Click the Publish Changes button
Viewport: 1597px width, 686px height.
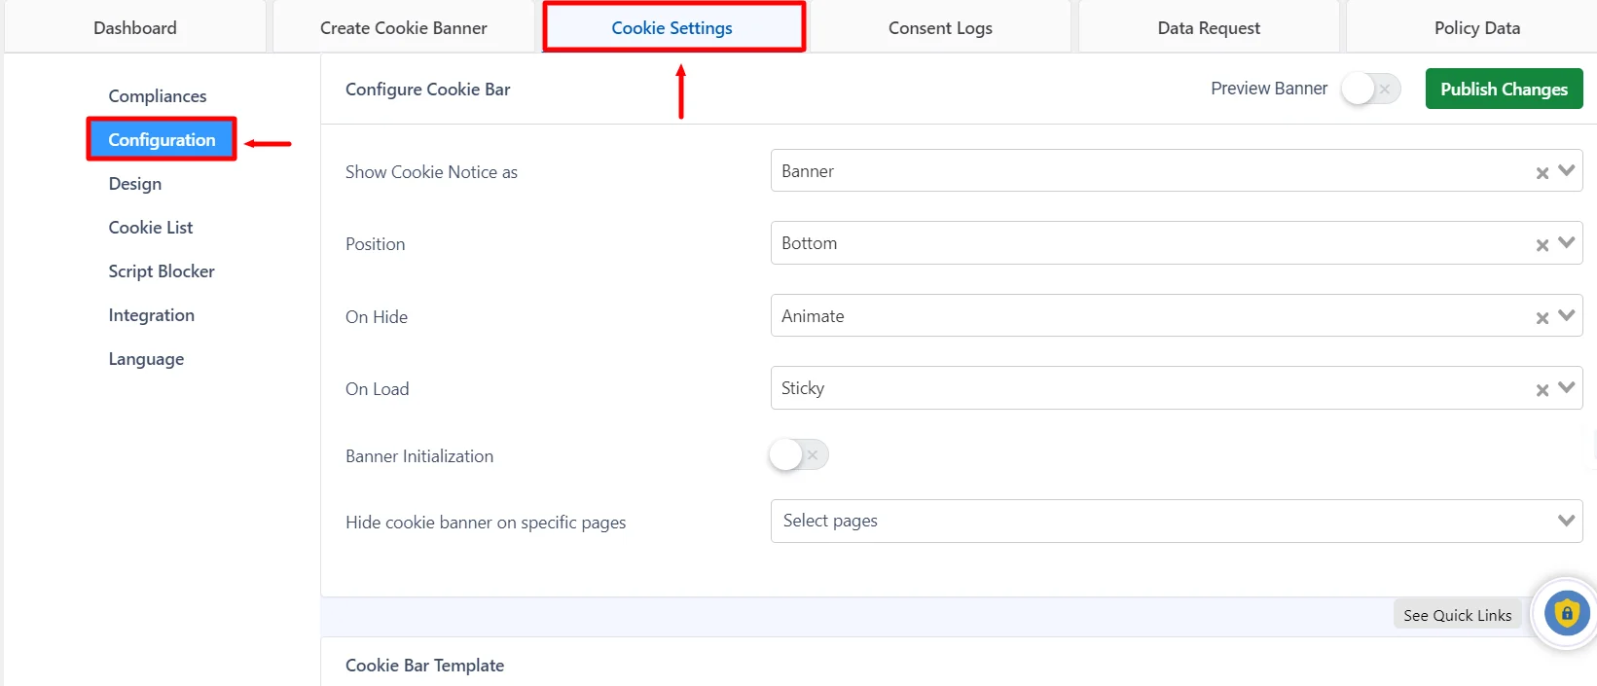point(1505,89)
